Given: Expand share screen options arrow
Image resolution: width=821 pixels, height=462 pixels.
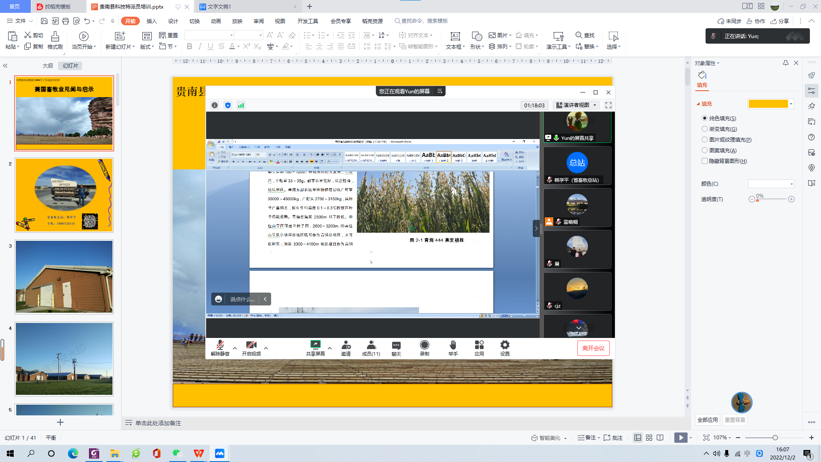Looking at the screenshot, I should (330, 348).
